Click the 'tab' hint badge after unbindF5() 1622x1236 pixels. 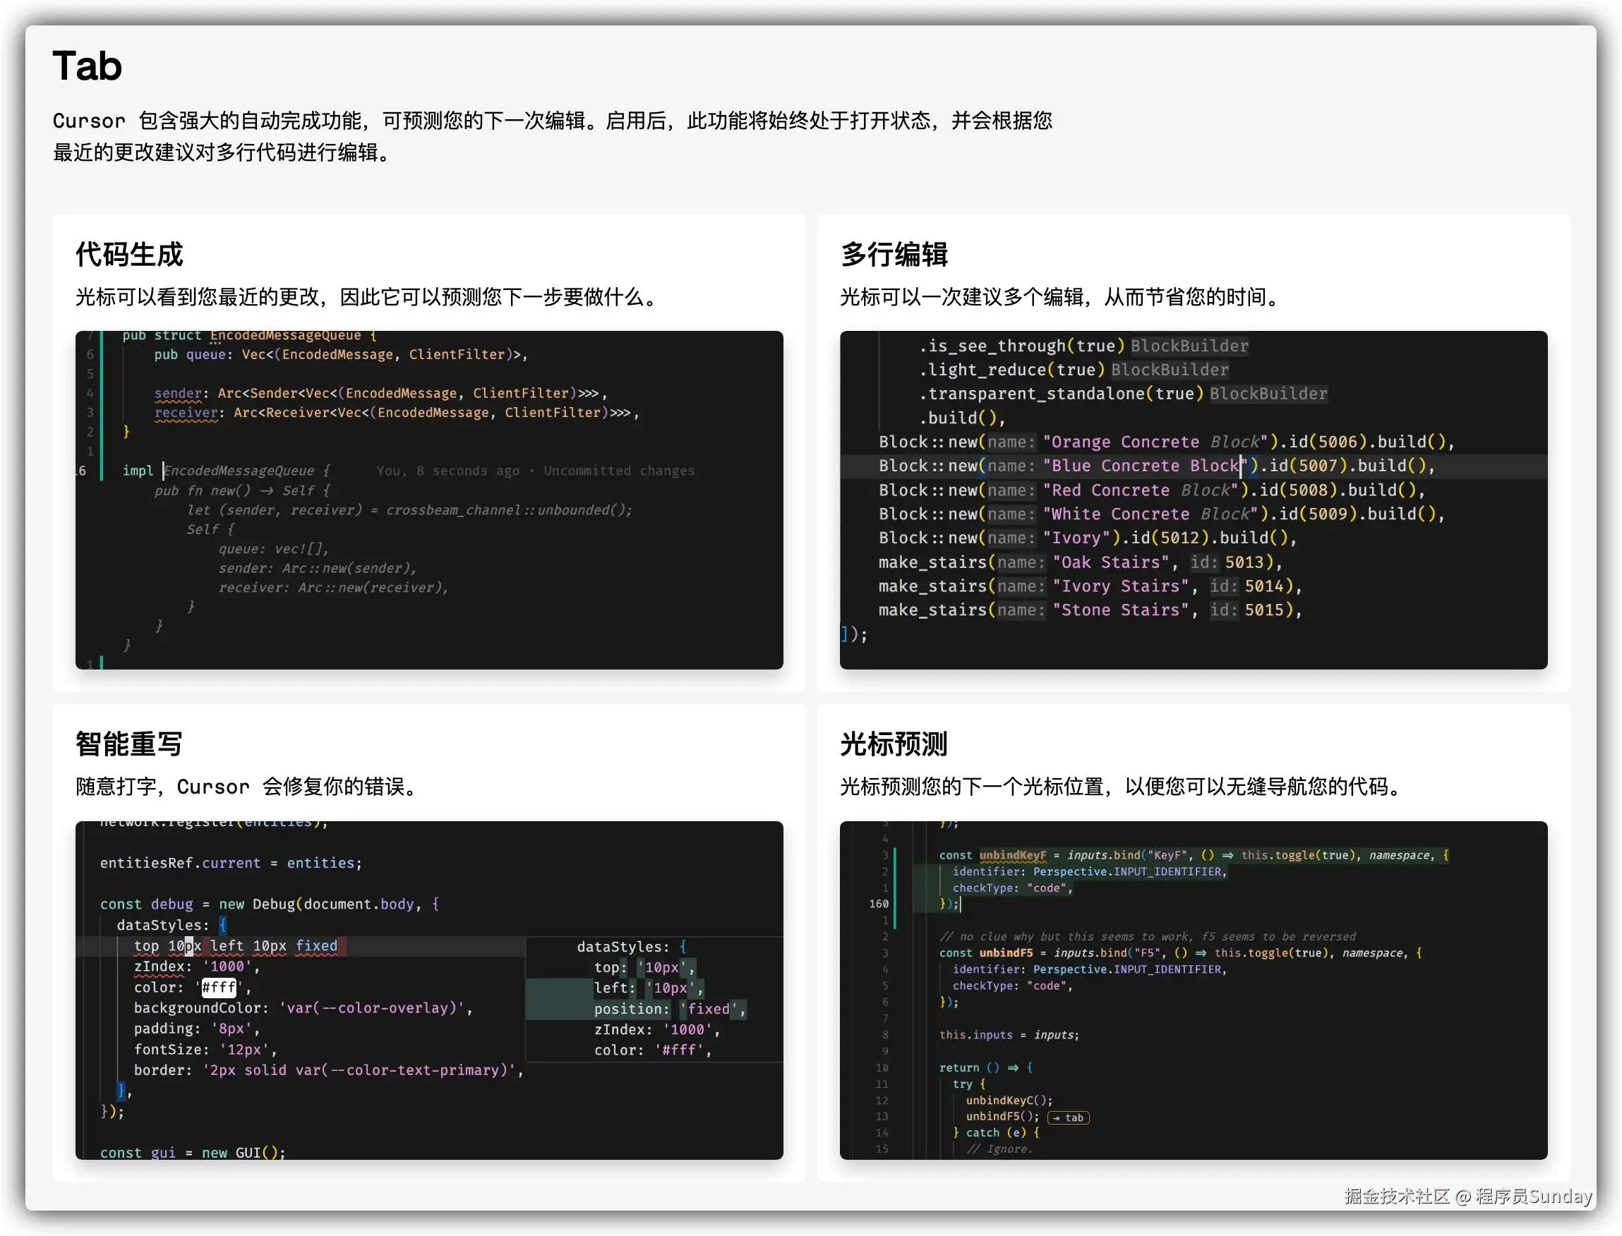(x=1068, y=1117)
